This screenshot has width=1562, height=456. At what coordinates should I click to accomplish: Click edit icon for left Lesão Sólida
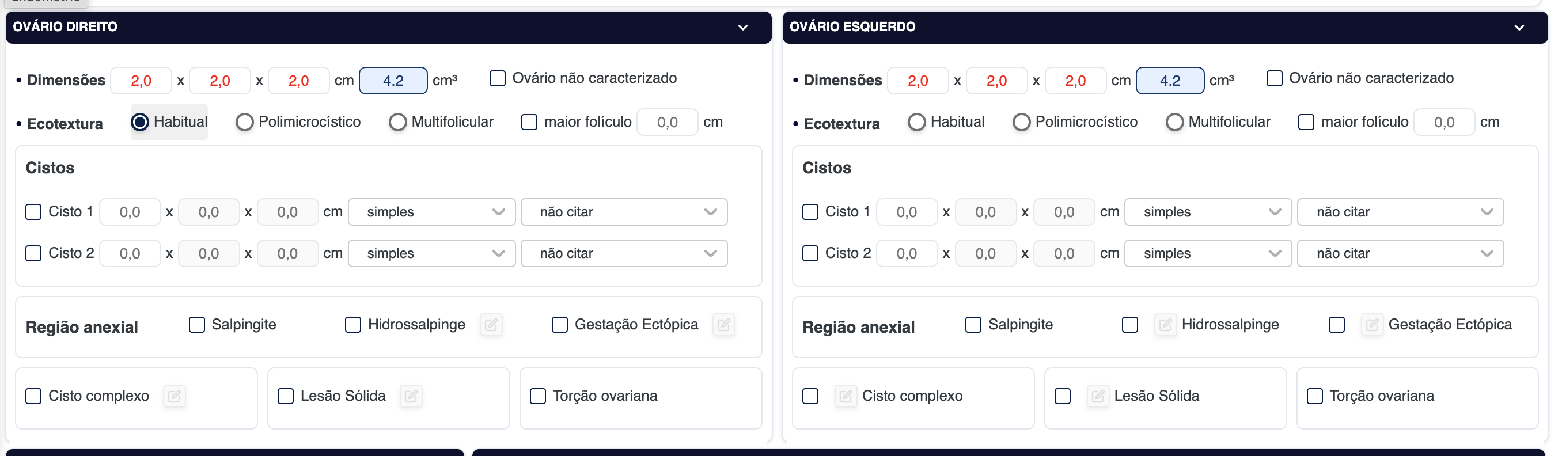[x=1098, y=397]
